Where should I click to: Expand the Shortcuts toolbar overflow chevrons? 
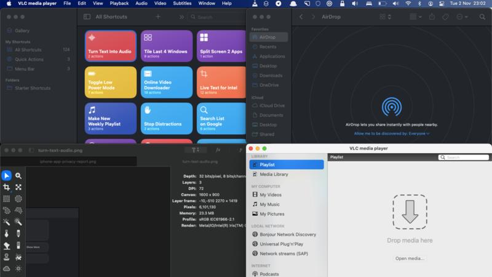(181, 17)
